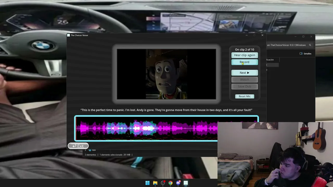Click the 'On clip 2 of 10' label
Image resolution: width=333 pixels, height=187 pixels.
pyautogui.click(x=245, y=50)
